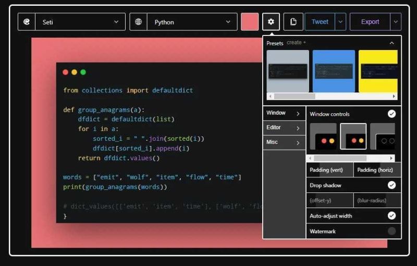Click the right arrow of presets scrollbar

pos(394,96)
